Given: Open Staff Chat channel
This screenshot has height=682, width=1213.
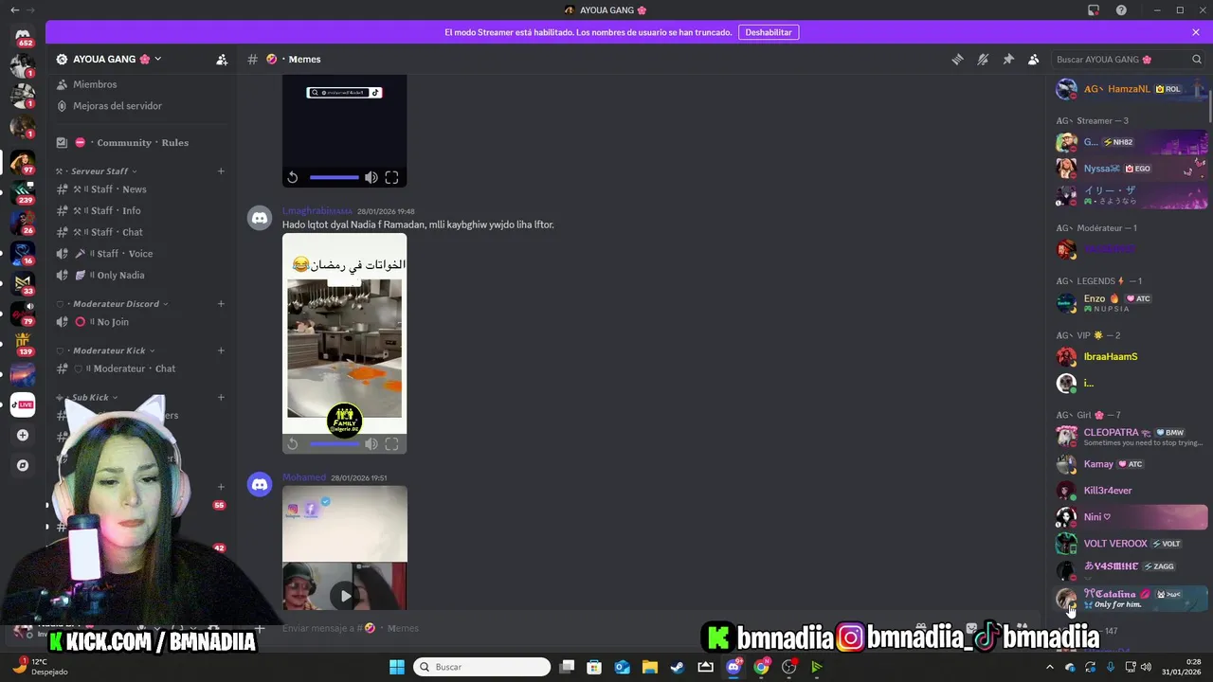Looking at the screenshot, I should [140, 232].
